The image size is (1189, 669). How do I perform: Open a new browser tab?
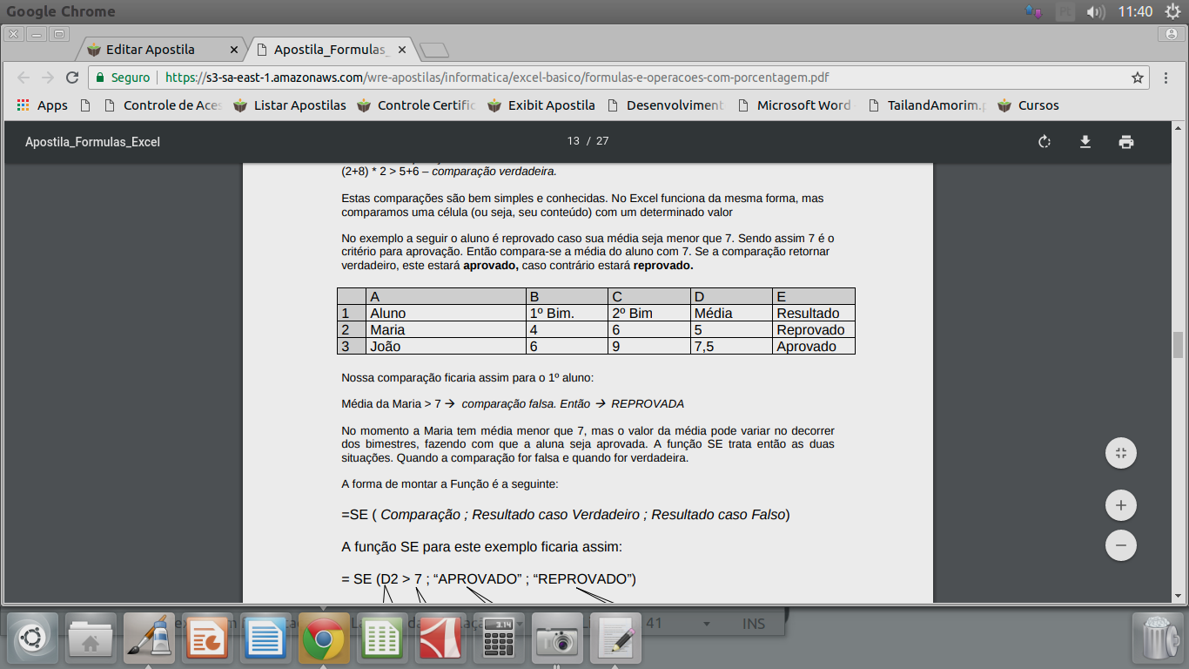[433, 50]
